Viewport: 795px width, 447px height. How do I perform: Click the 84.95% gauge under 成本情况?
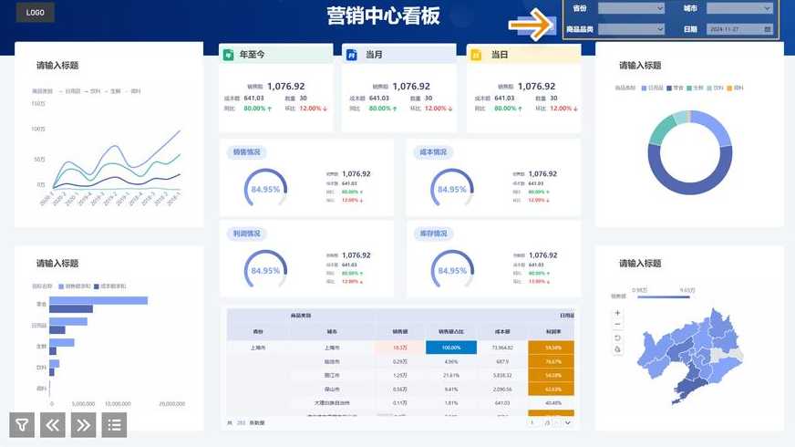[x=452, y=188]
